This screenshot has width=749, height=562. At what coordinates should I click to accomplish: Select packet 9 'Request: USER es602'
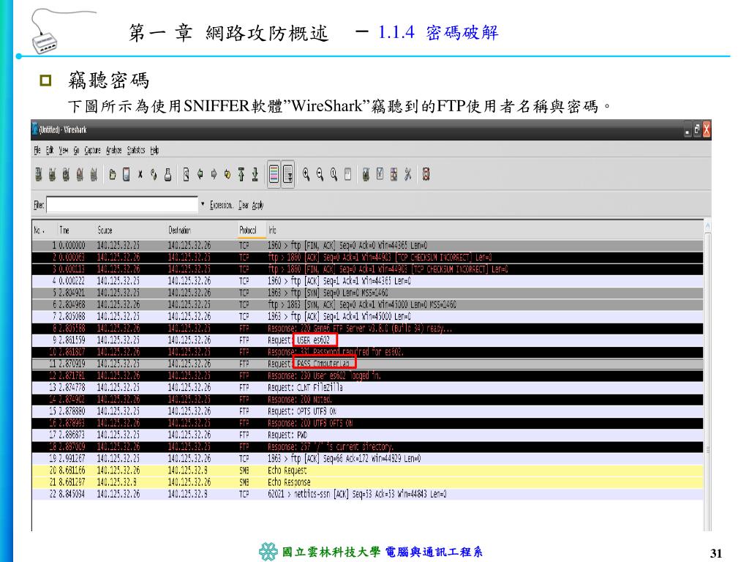click(x=368, y=340)
